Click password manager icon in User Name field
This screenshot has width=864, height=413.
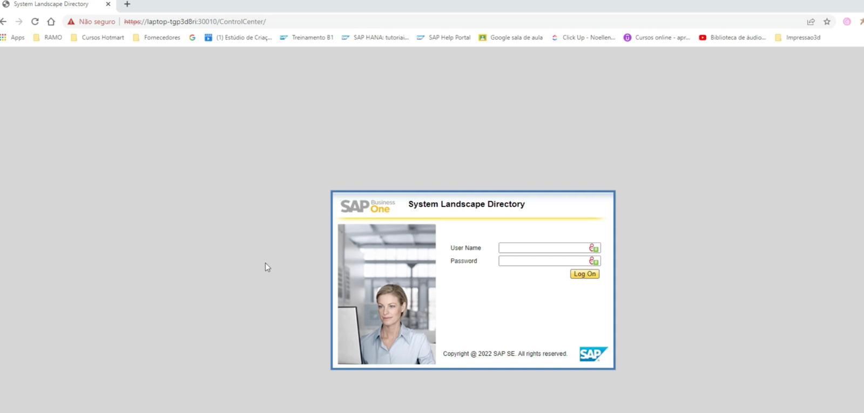click(593, 248)
